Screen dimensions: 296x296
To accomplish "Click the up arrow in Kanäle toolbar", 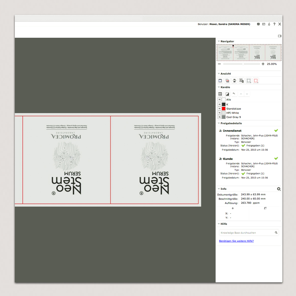I will (241, 94).
